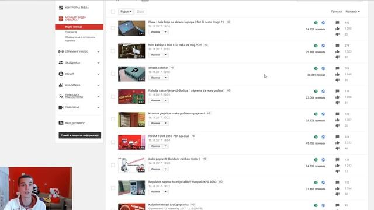Click comments icon for Plave i bele linije video
This screenshot has width=374, height=210.
pos(337,23)
